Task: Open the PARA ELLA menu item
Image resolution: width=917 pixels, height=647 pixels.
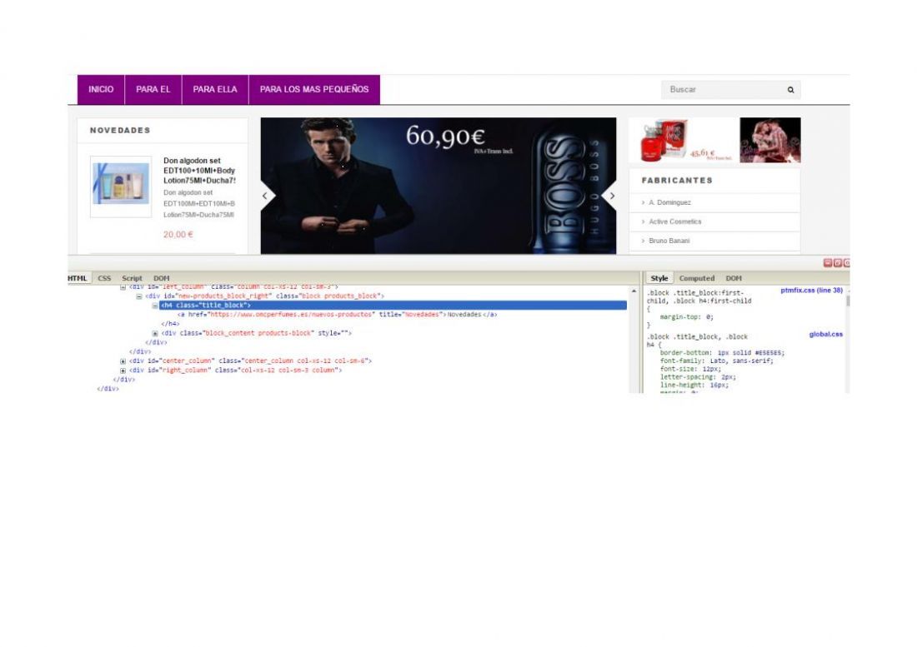Action: click(215, 89)
